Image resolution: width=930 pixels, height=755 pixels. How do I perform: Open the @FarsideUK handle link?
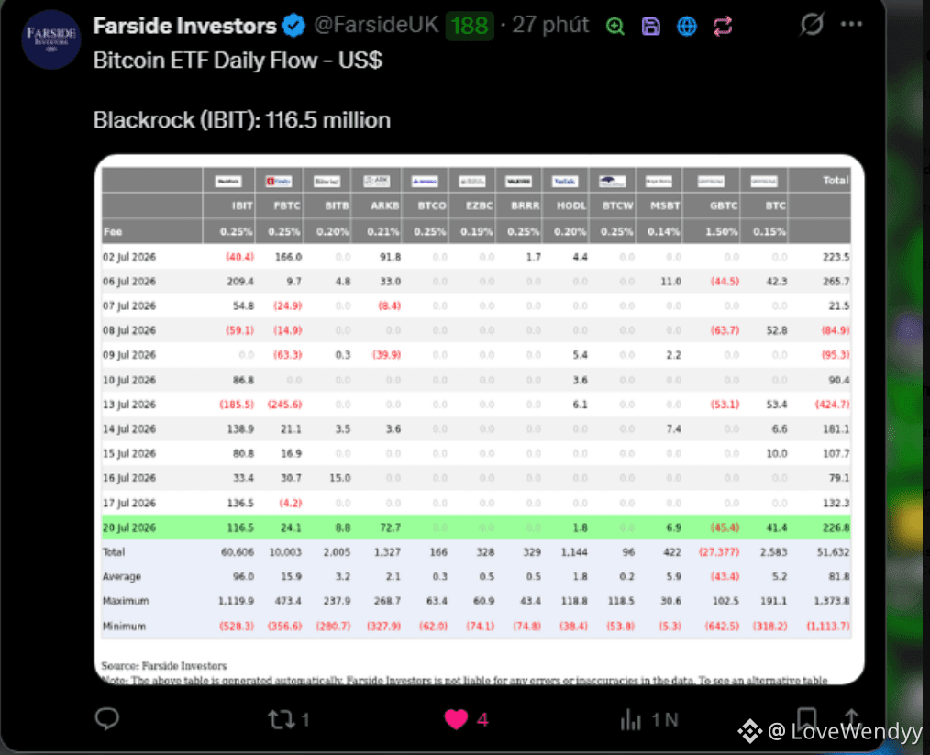(x=376, y=26)
